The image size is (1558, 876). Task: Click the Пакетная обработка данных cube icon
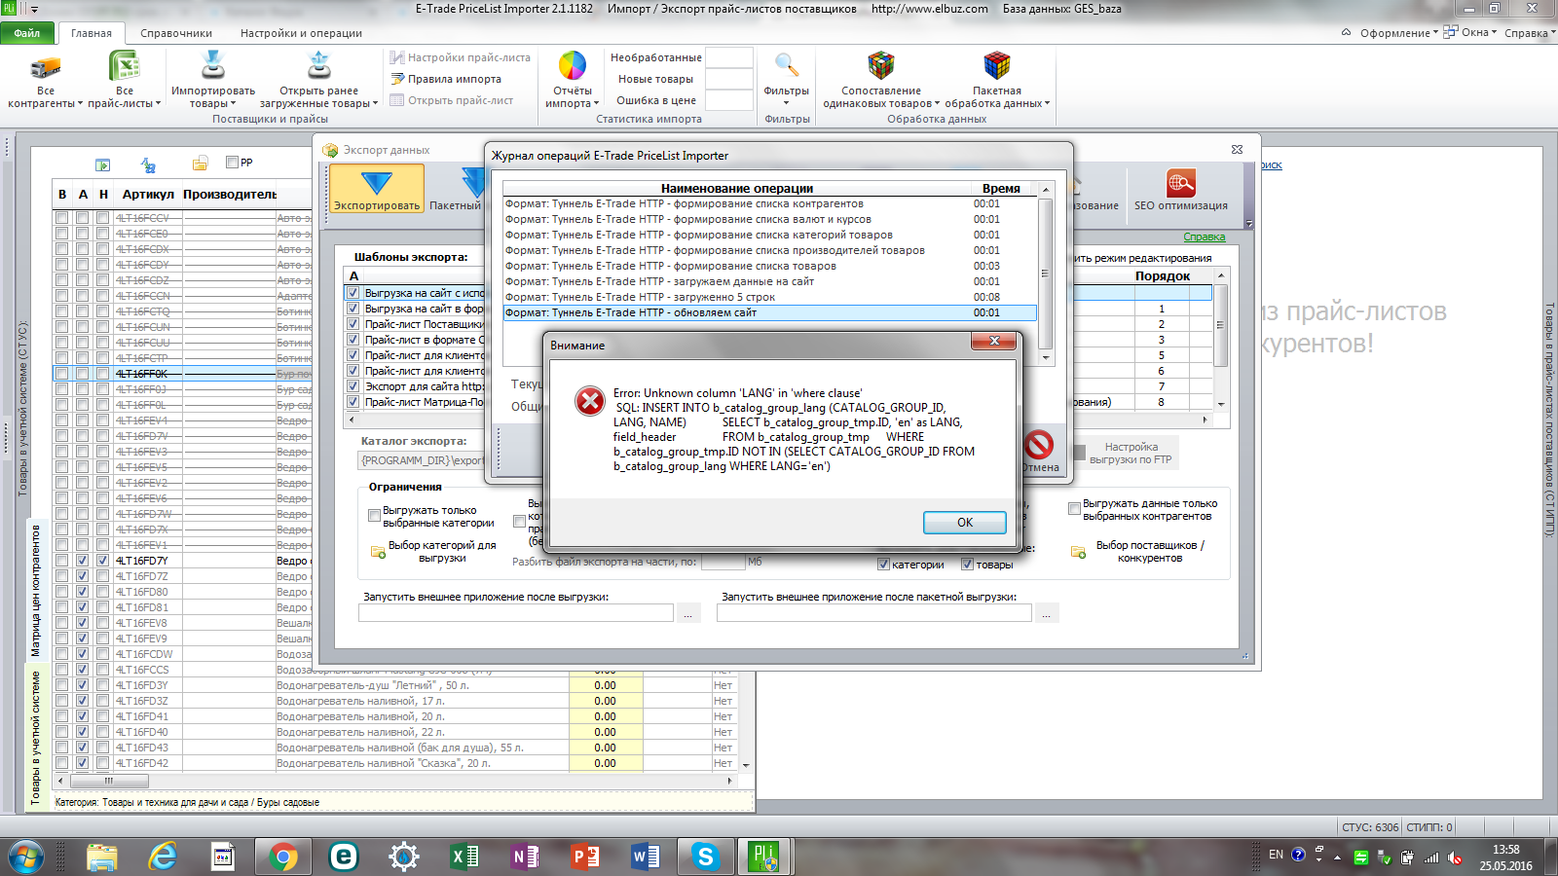(997, 65)
